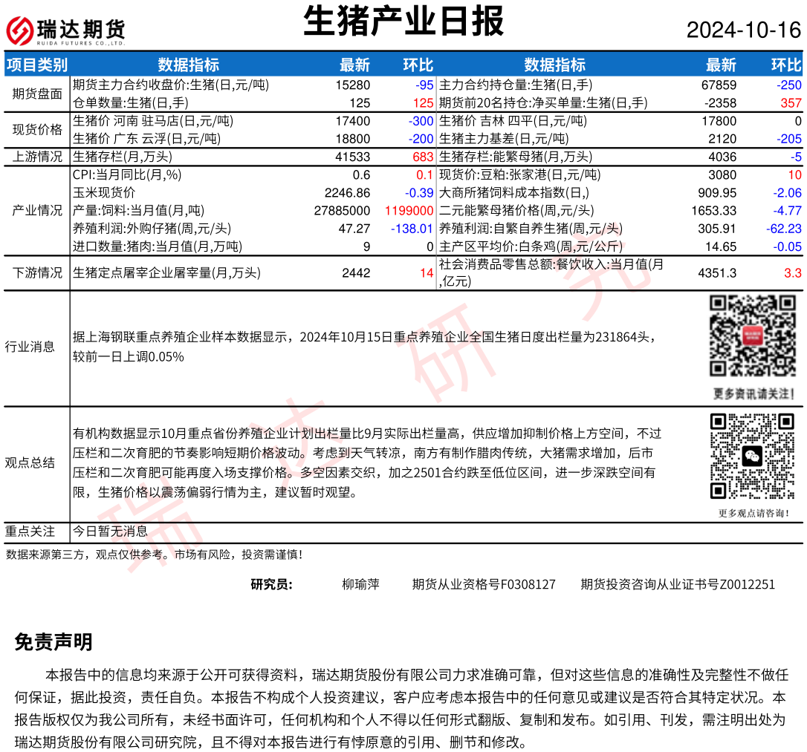Select the report date 2024-10-16
Screen dimensions: 807x752
click(743, 30)
